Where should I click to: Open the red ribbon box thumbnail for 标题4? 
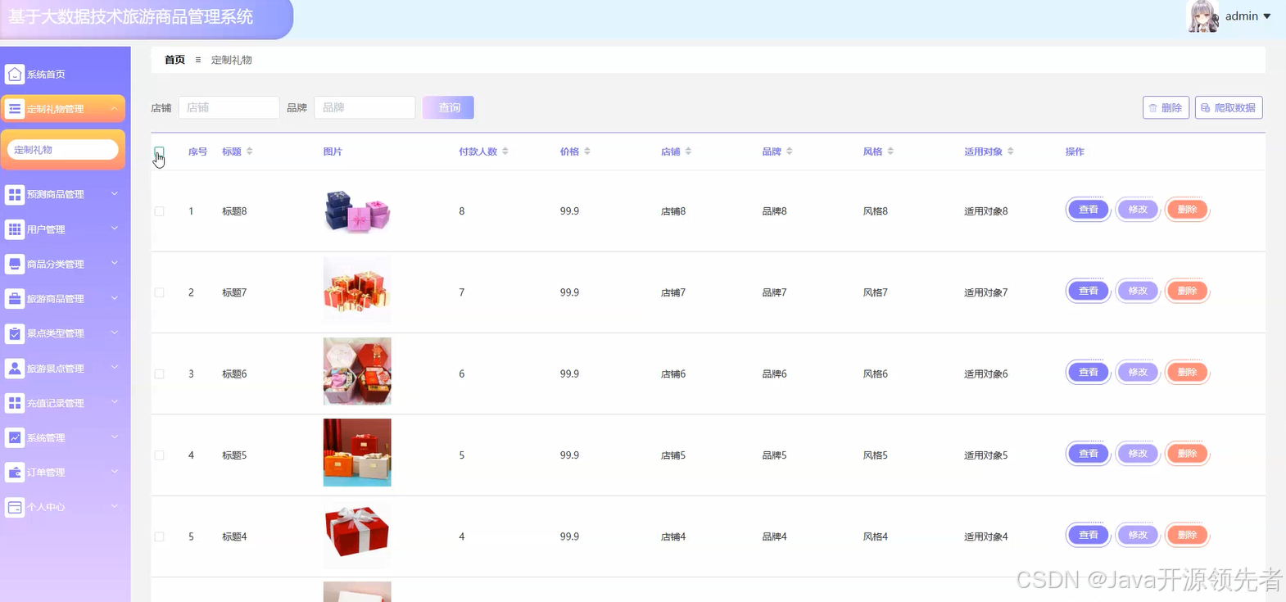(357, 534)
